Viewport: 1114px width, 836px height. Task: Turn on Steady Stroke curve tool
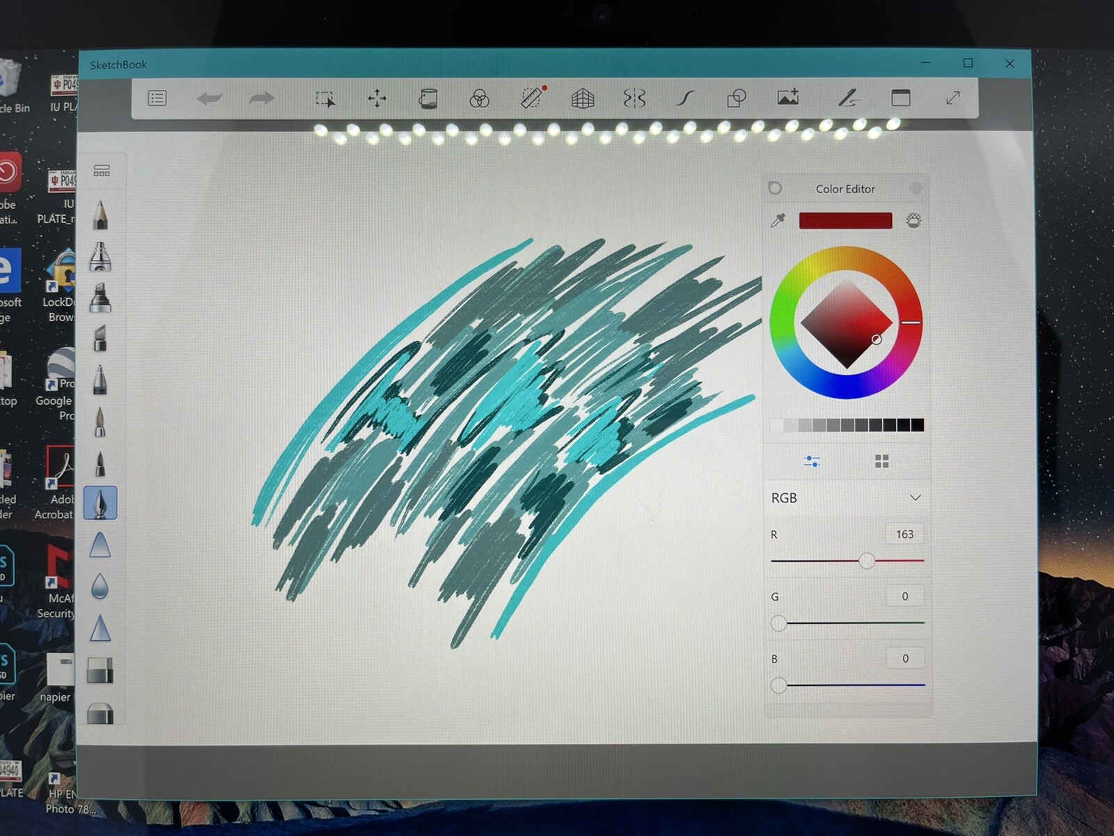(685, 98)
